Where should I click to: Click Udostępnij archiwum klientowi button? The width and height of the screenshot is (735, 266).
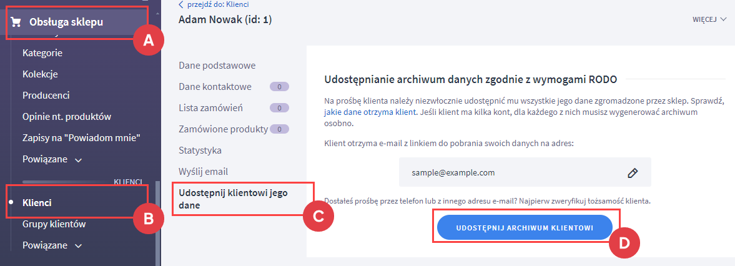click(524, 228)
